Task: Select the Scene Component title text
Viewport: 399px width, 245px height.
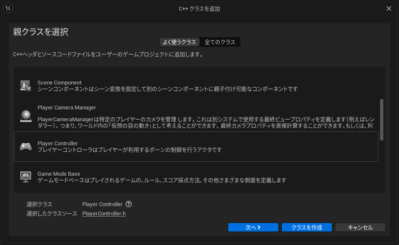Action: 59,83
